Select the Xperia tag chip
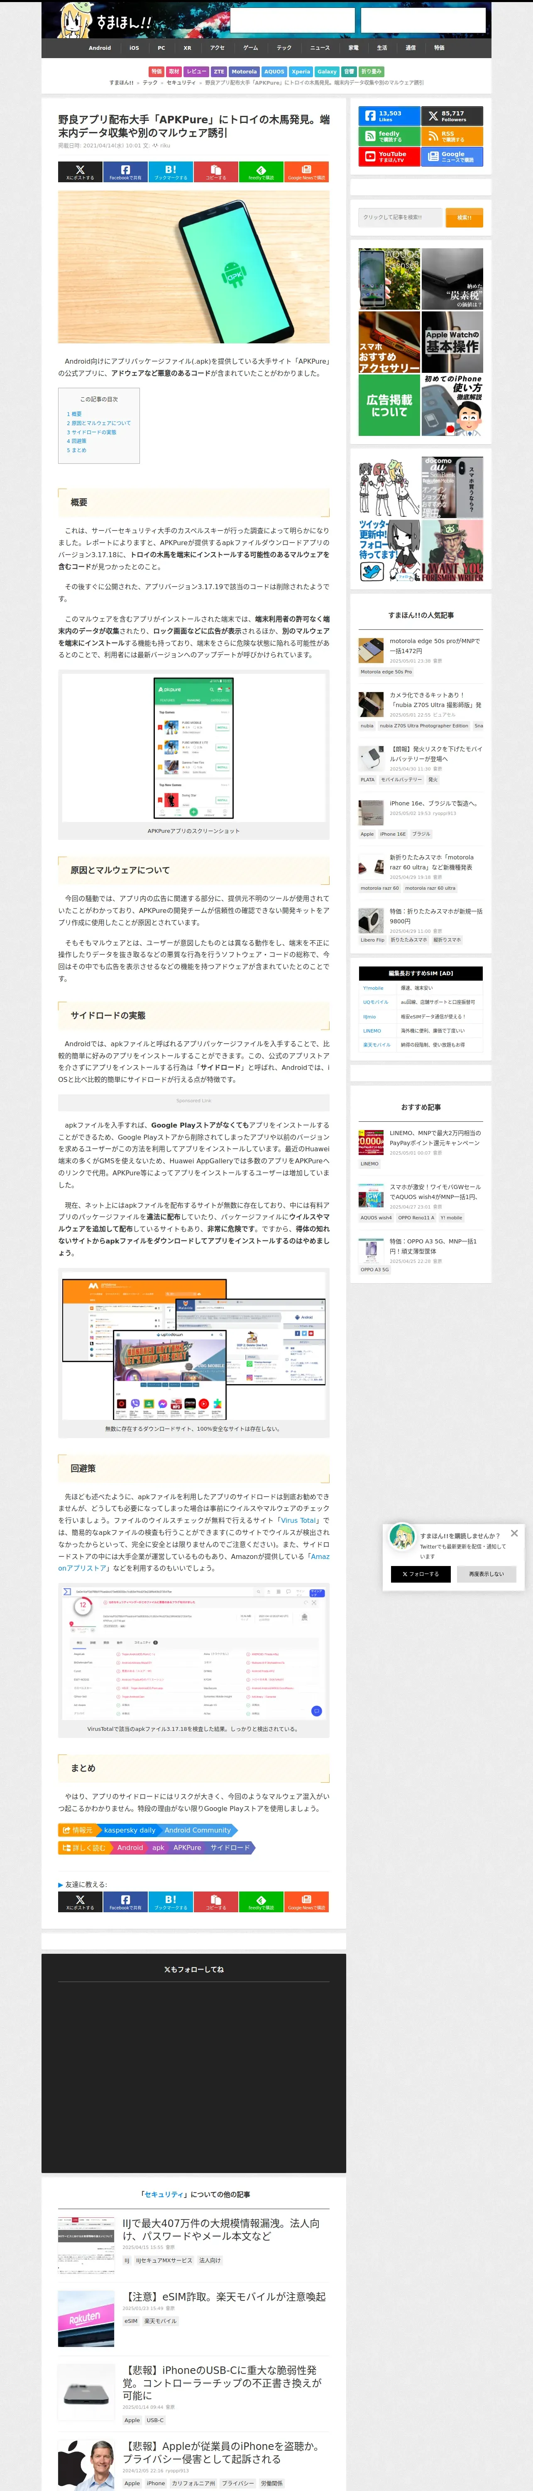The height and width of the screenshot is (2491, 533). 301,71
